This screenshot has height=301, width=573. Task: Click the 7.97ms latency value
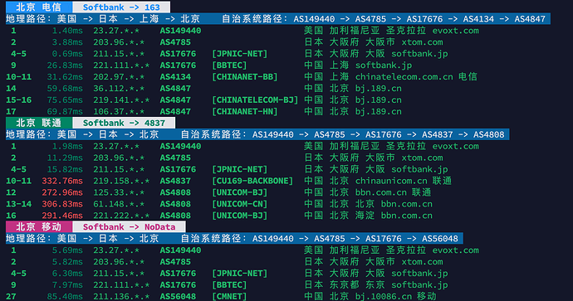[x=67, y=285]
